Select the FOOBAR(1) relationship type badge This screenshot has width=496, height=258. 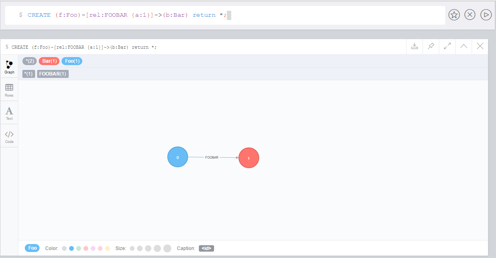coord(53,74)
